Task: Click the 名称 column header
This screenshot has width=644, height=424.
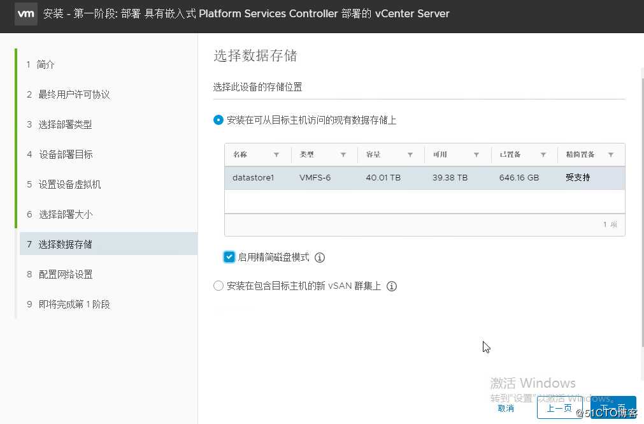Action: coord(240,155)
